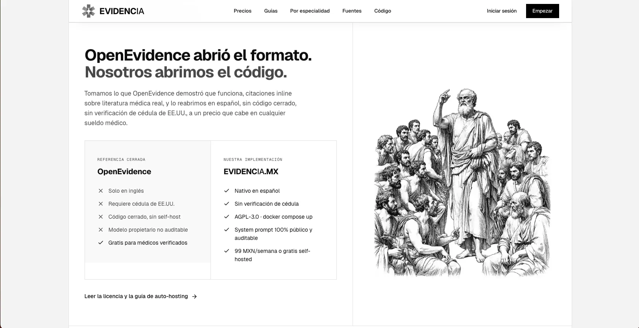This screenshot has height=328, width=639.
Task: Click headline OpenEvidence abrió el formato
Action: point(198,55)
